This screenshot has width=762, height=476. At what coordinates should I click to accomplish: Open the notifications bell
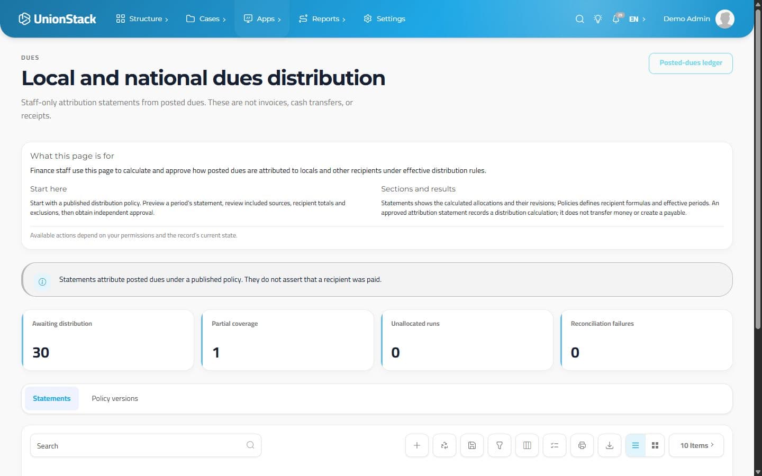[x=616, y=19]
